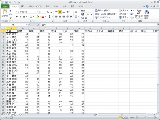This screenshot has width=160, height=120.
Task: Click the 挿入 insert cells button
Action: tap(123, 11)
